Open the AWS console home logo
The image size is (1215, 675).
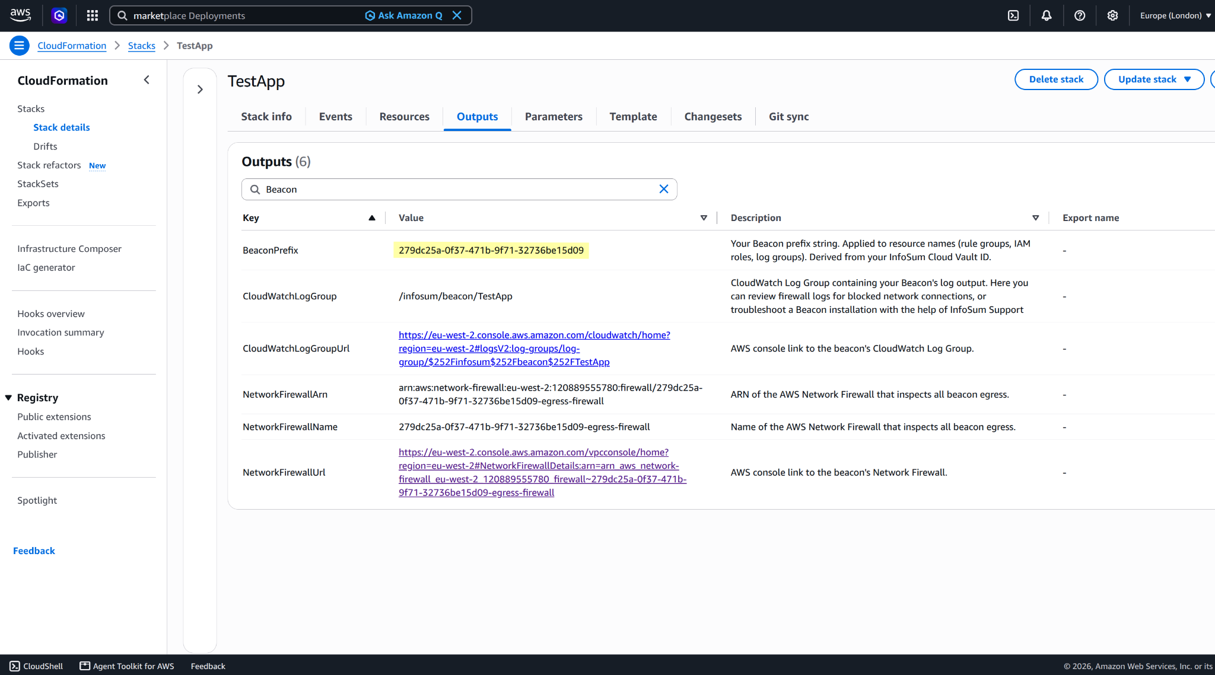coord(20,15)
